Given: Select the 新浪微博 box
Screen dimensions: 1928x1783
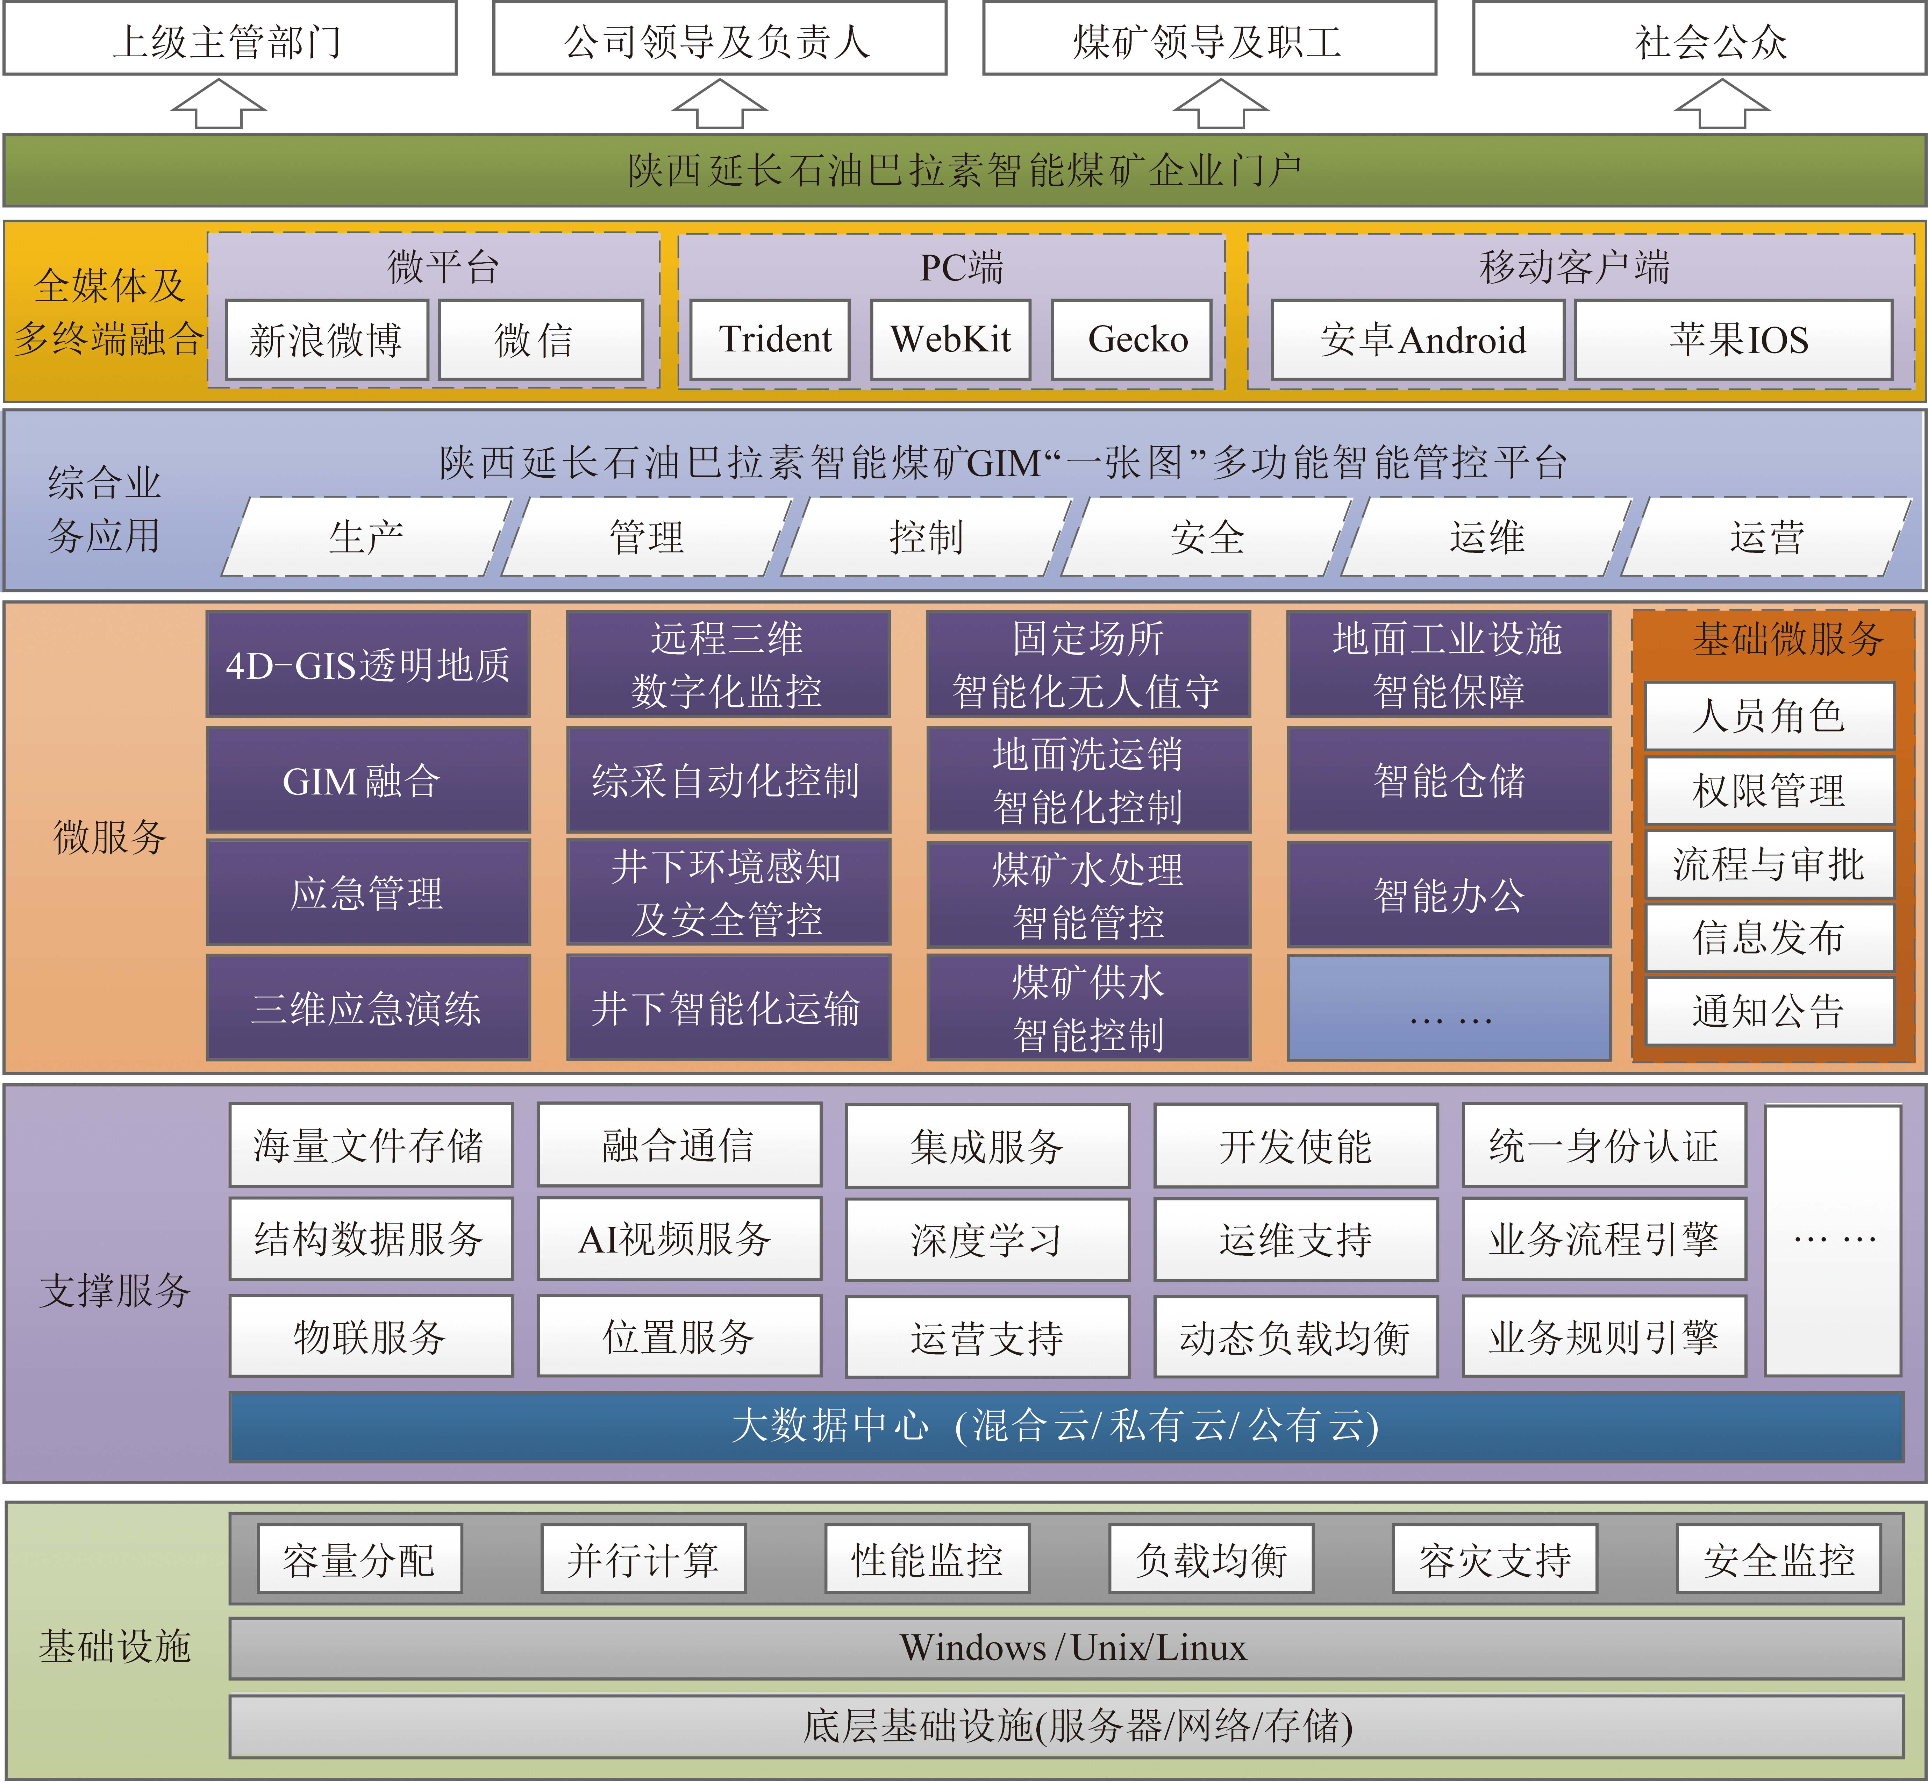Looking at the screenshot, I should click(x=327, y=340).
